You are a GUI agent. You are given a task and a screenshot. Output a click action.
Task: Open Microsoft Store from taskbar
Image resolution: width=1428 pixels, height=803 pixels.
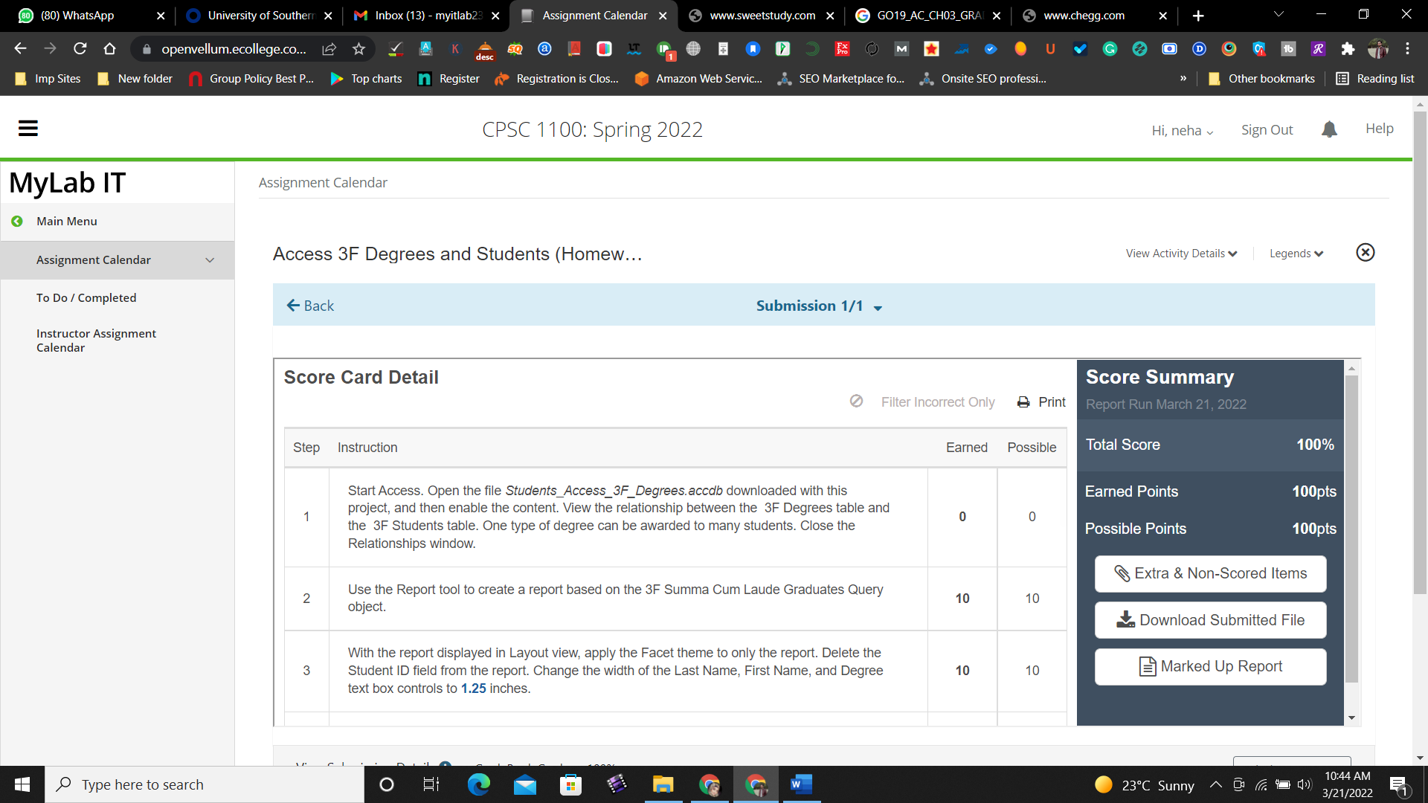tap(570, 784)
